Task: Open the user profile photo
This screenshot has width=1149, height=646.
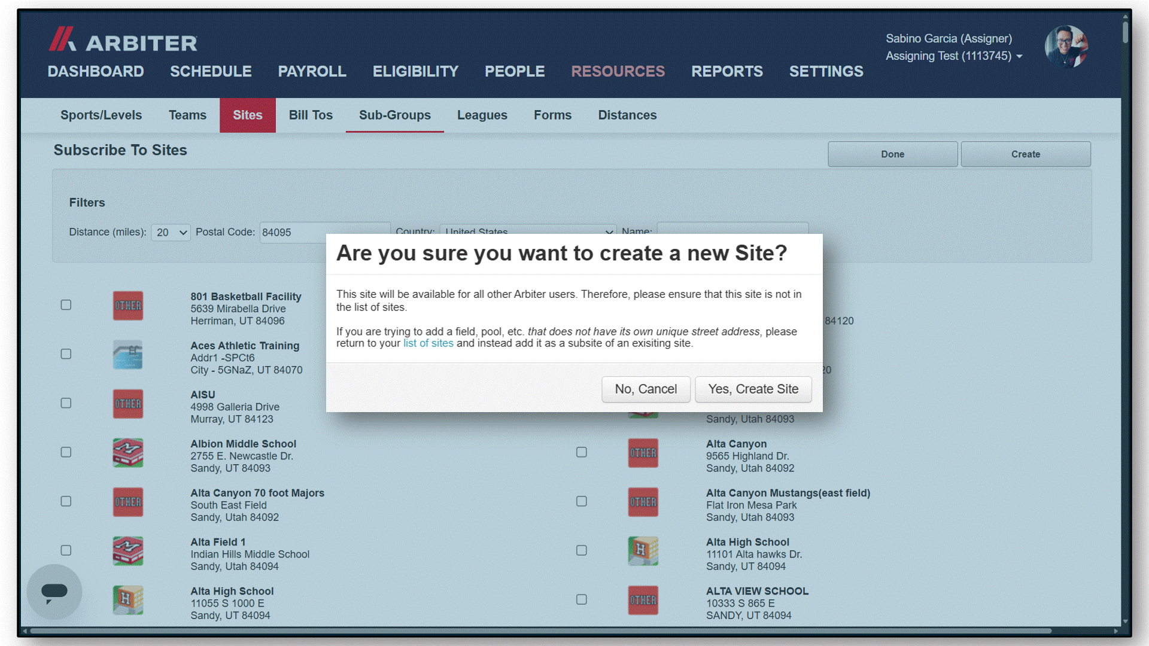Action: (1066, 47)
